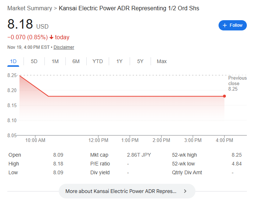Click the 12:00 PM marker on chart axis

[98, 140]
